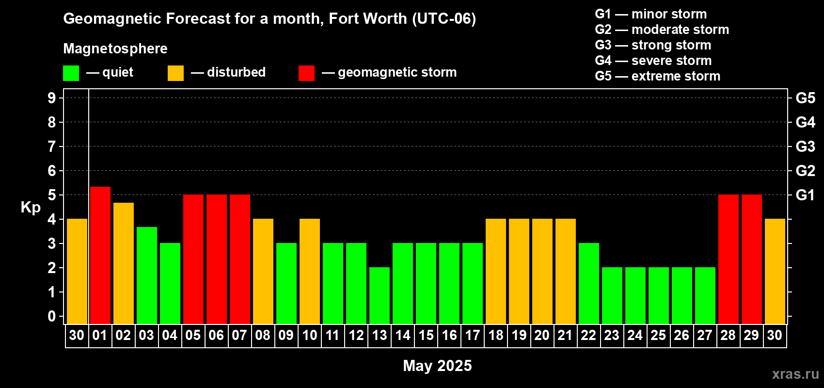The width and height of the screenshot is (824, 388).
Task: Click the '— geomagnetic storm' legend label
Action: 389,72
